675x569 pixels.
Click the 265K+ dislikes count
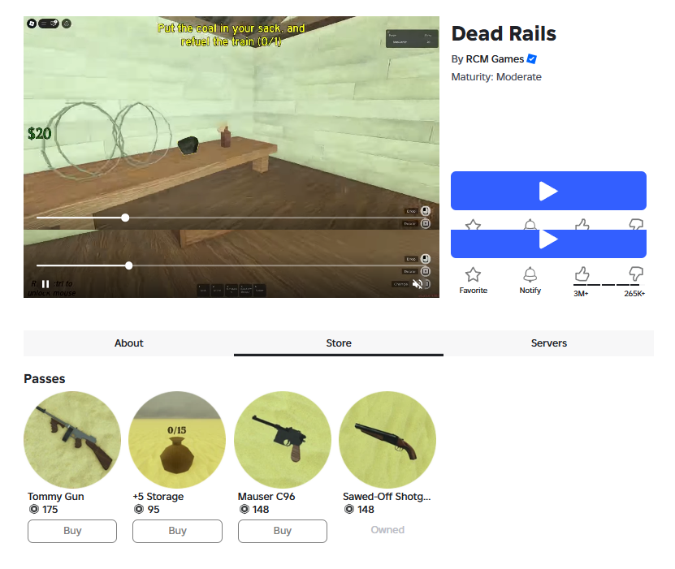[634, 294]
